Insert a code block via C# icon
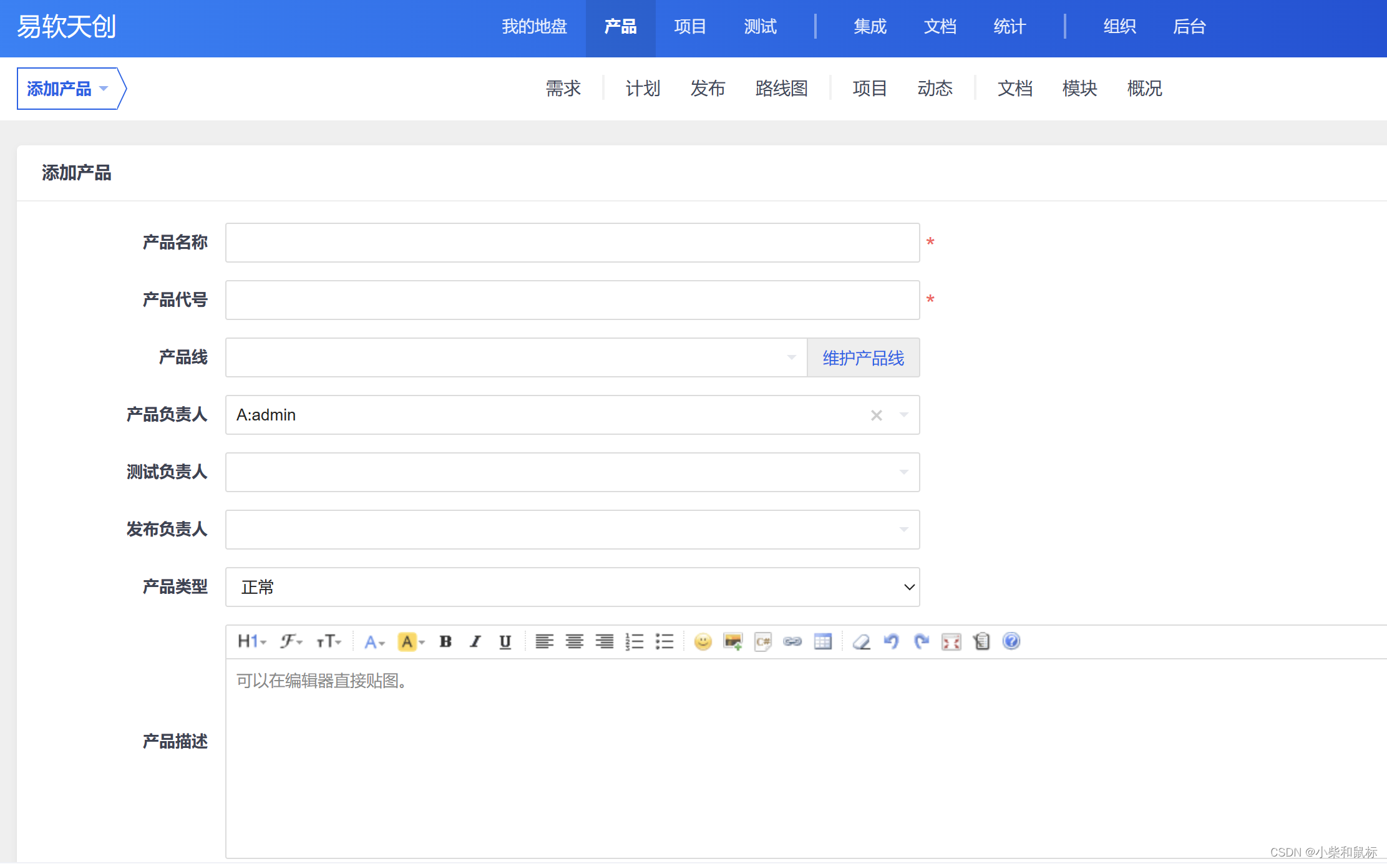Viewport: 1387px width, 864px height. [x=762, y=641]
